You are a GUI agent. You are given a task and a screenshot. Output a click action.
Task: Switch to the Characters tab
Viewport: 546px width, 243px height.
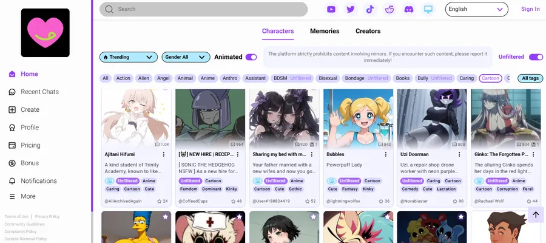pyautogui.click(x=278, y=31)
